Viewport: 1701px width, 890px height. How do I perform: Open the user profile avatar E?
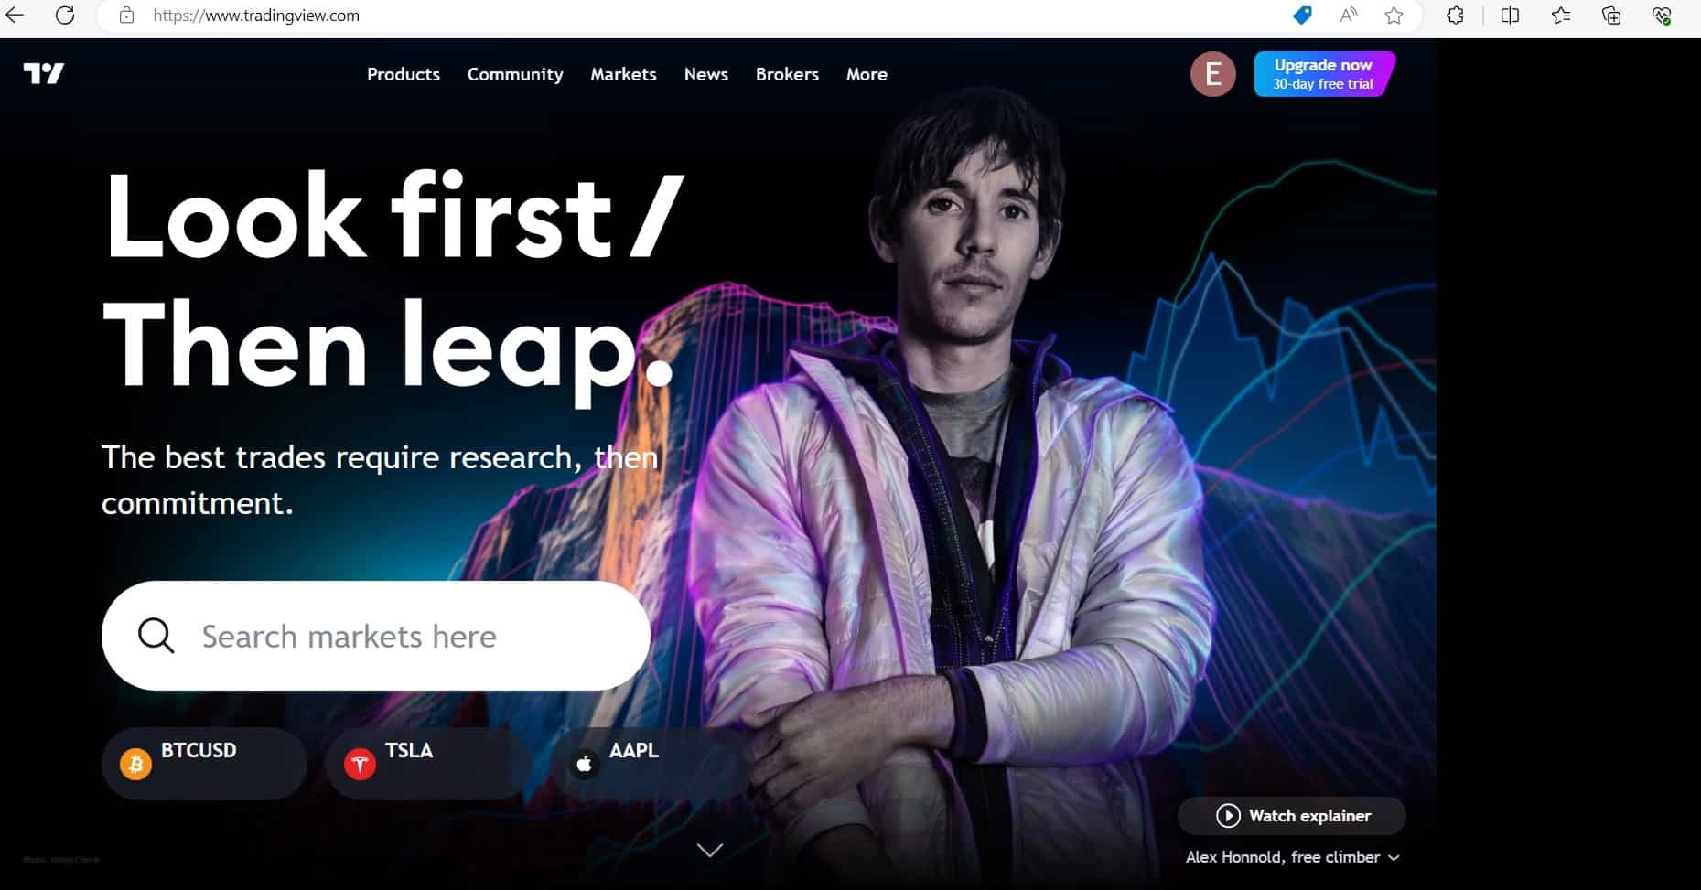[x=1212, y=74]
